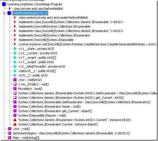Collapse the <GetSomeIntegers>d__0 node
This screenshot has height=141, width=158.
coord(4,13)
